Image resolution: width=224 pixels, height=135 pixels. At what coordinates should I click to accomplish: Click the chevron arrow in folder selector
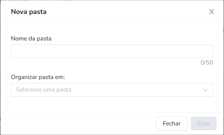(x=205, y=90)
